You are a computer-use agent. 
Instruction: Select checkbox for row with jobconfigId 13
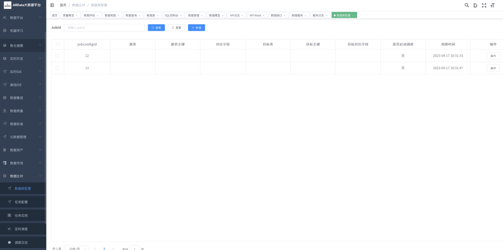tap(57, 68)
